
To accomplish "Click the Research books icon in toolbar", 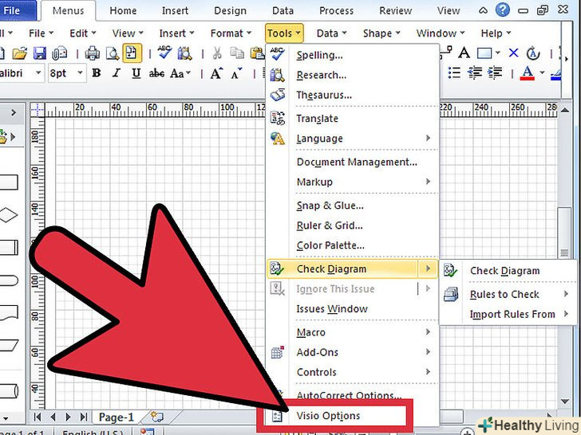I will click(x=184, y=53).
